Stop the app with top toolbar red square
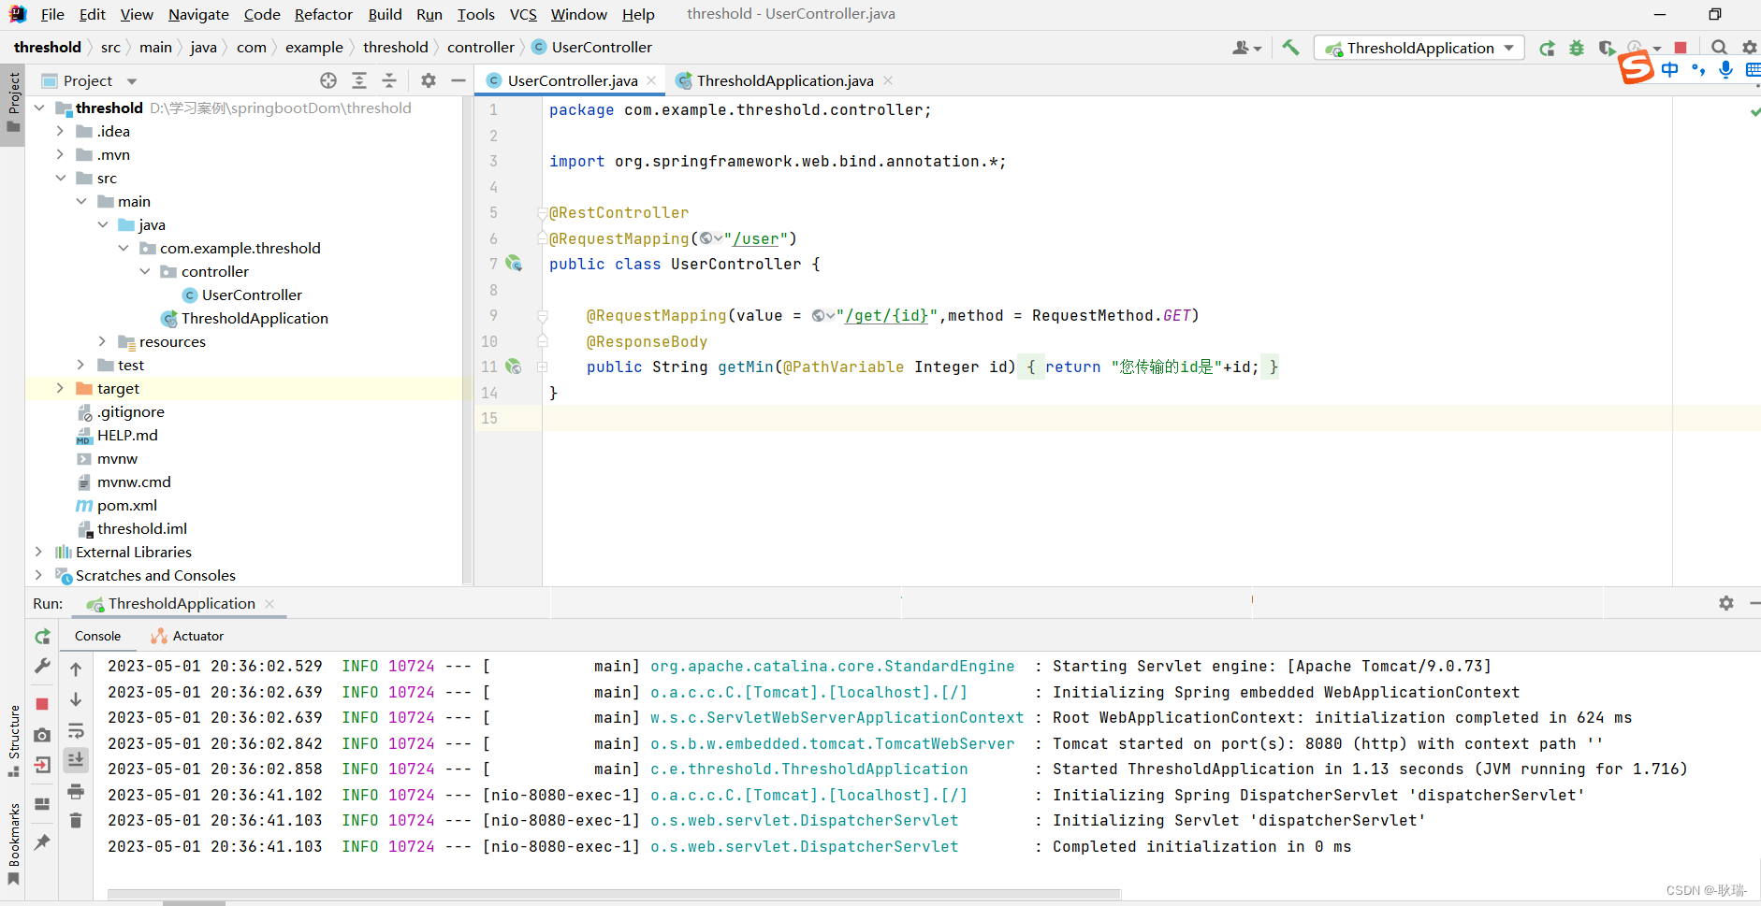 point(1681,48)
